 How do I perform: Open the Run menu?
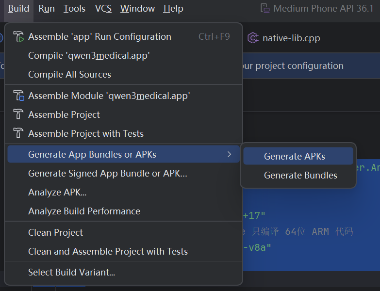(47, 9)
